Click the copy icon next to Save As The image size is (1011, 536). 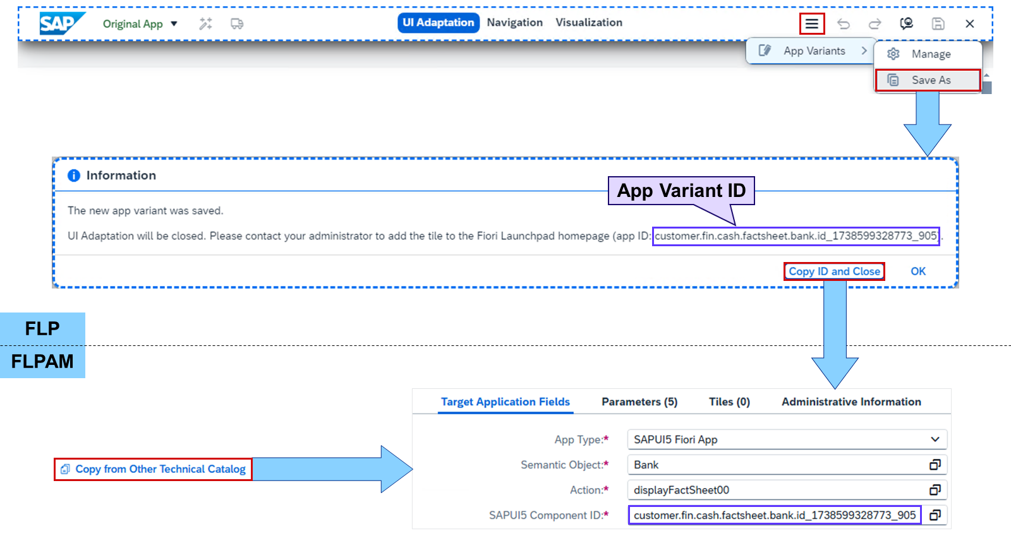(x=893, y=80)
